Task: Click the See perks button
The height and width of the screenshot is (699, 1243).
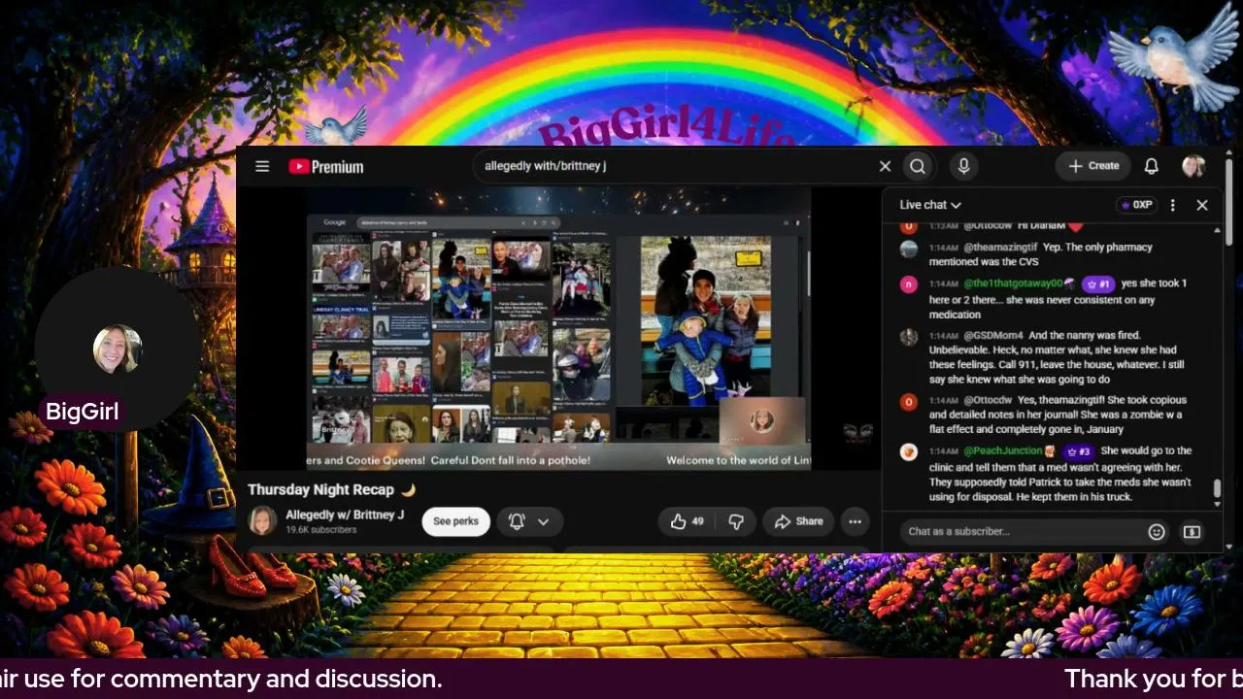Action: [455, 521]
